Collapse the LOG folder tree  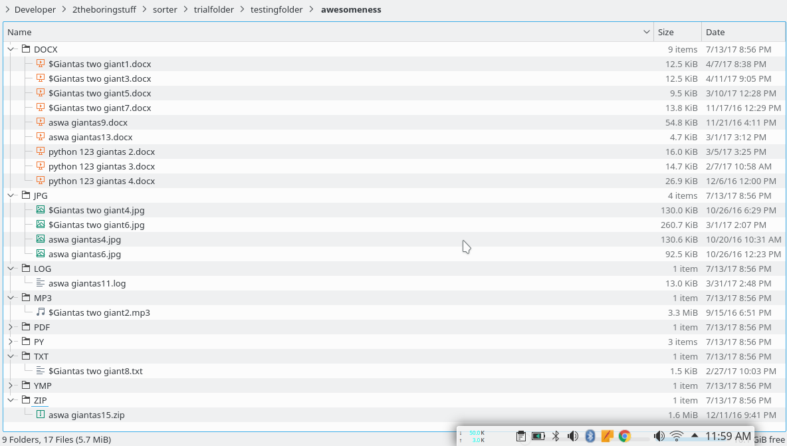coord(11,269)
